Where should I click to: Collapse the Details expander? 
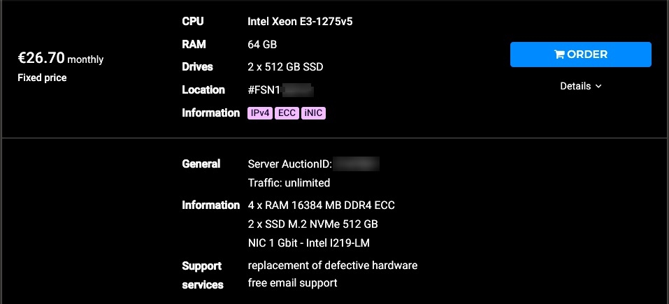pos(580,86)
